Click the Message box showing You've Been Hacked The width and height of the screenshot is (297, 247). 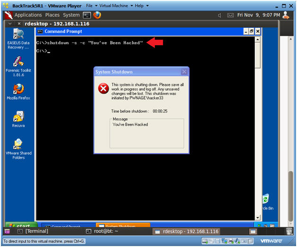tap(147, 133)
